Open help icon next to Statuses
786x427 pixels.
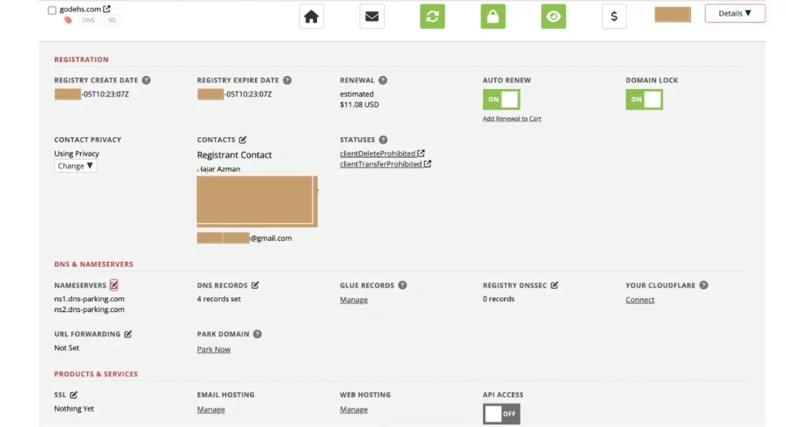click(x=383, y=140)
